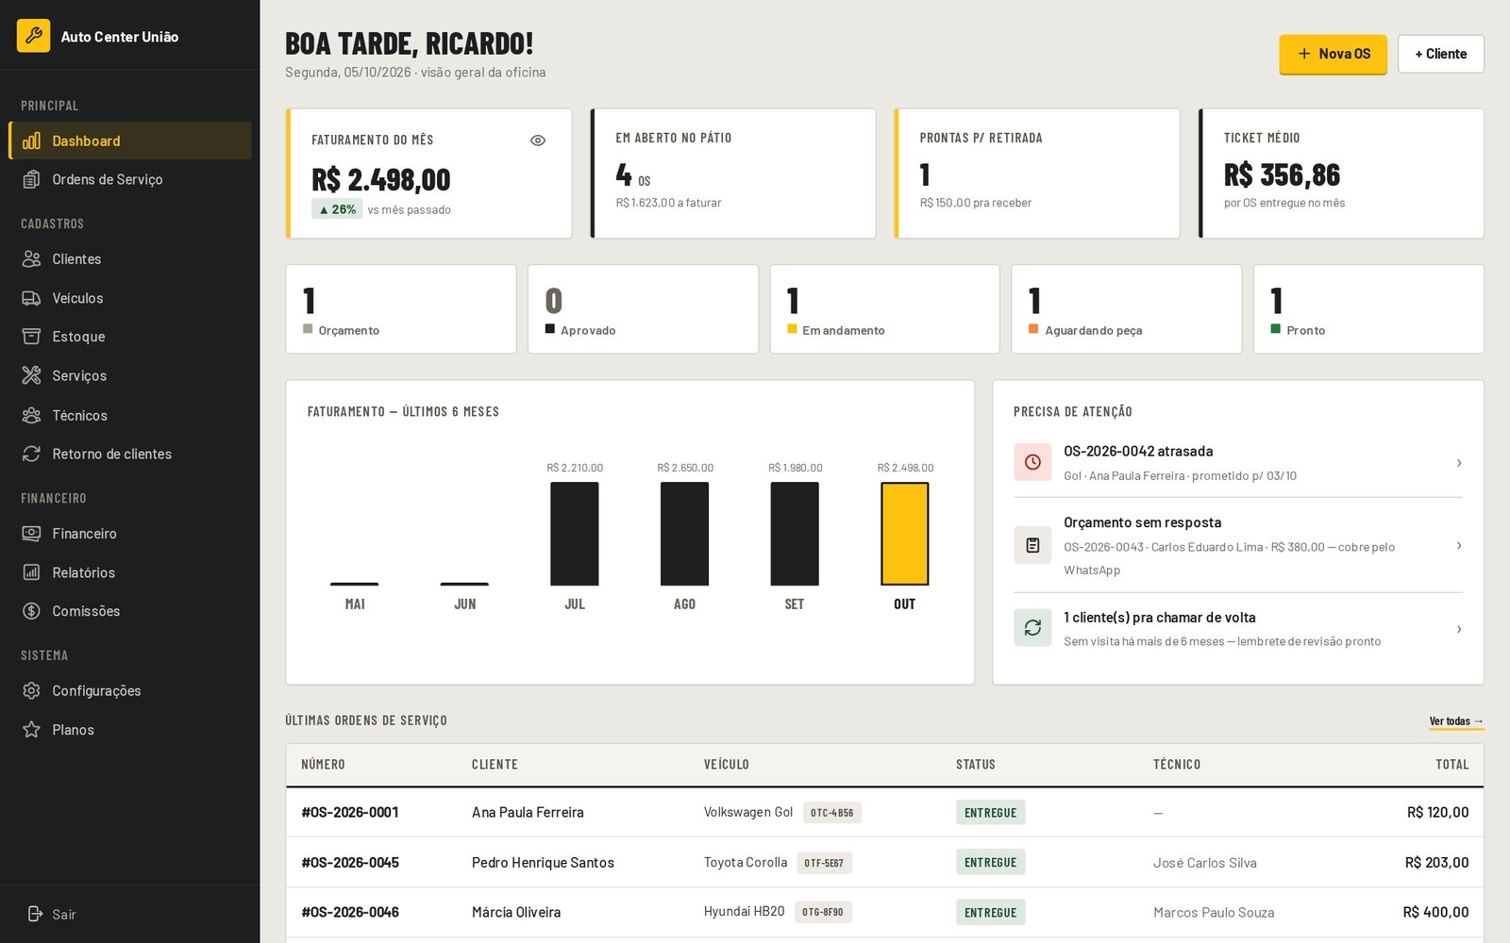Click the Clientes people icon
This screenshot has width=1510, height=943.
31,258
